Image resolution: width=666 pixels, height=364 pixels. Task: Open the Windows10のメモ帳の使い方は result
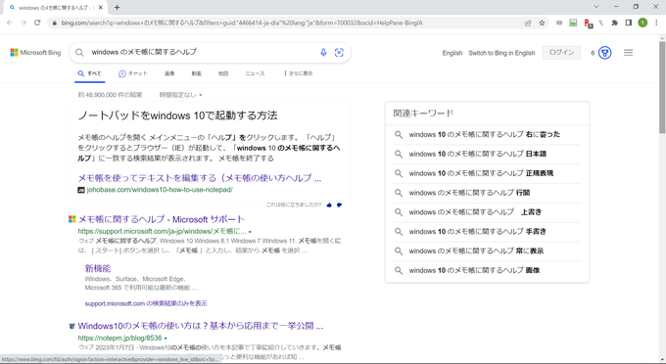[201, 326]
